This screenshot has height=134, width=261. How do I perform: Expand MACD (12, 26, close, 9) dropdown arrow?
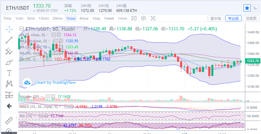[60, 107]
